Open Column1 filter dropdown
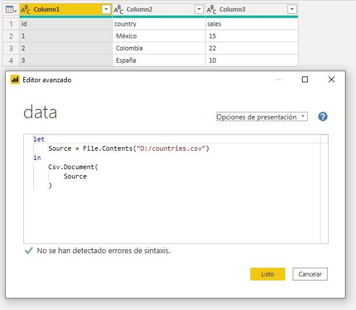 click(106, 9)
